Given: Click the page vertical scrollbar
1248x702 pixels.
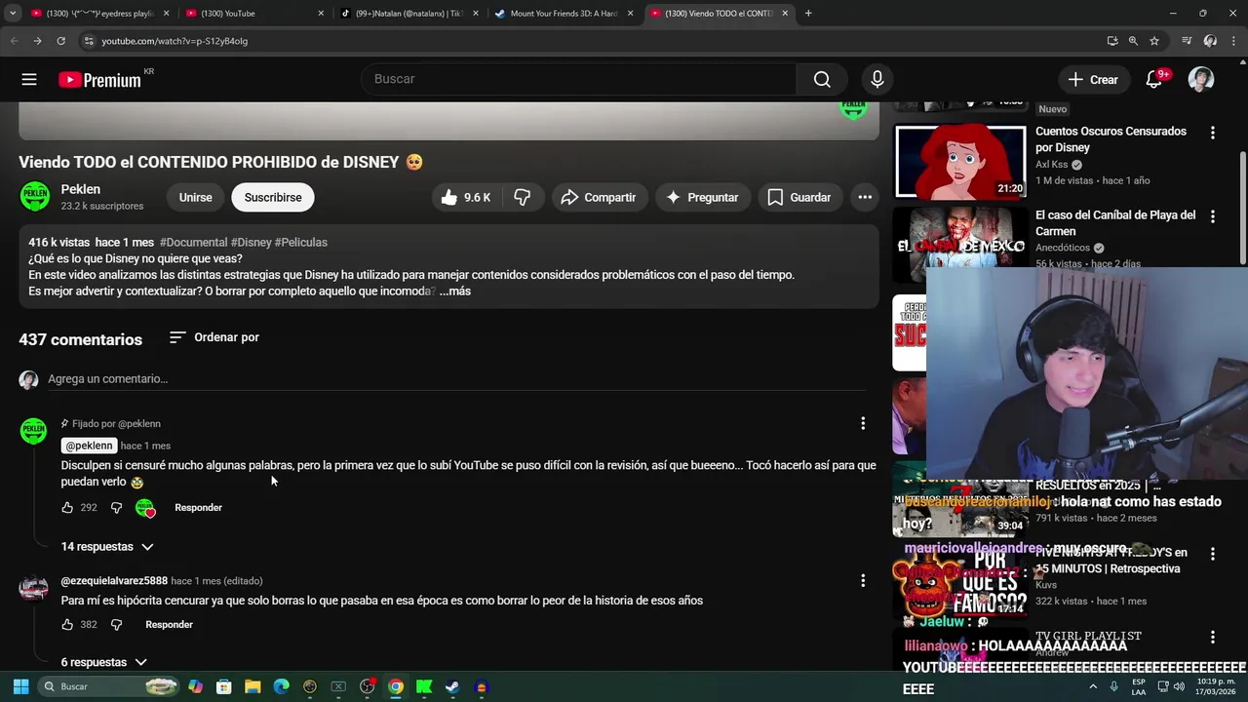Looking at the screenshot, I should pyautogui.click(x=1242, y=207).
